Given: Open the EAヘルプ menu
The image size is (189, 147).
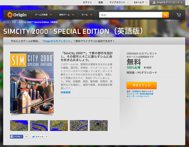Looking at the screenshot, I should point(140,2).
